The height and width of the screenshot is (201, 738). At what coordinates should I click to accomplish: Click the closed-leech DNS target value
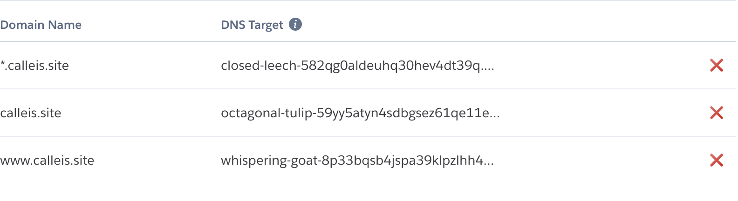[357, 66]
